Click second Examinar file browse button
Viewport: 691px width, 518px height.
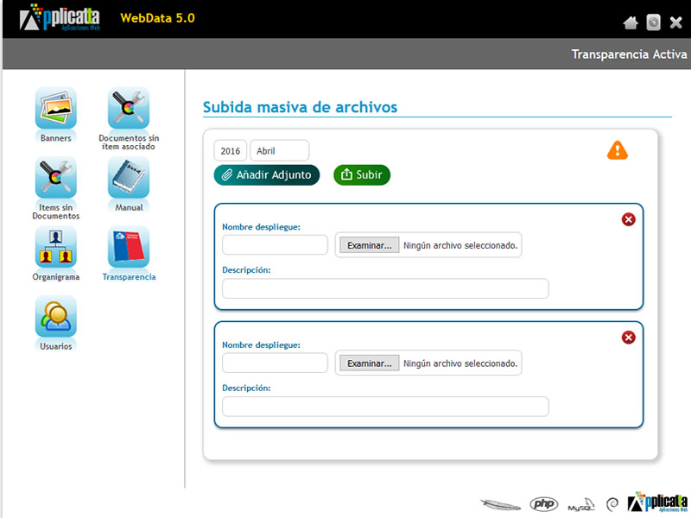(369, 363)
